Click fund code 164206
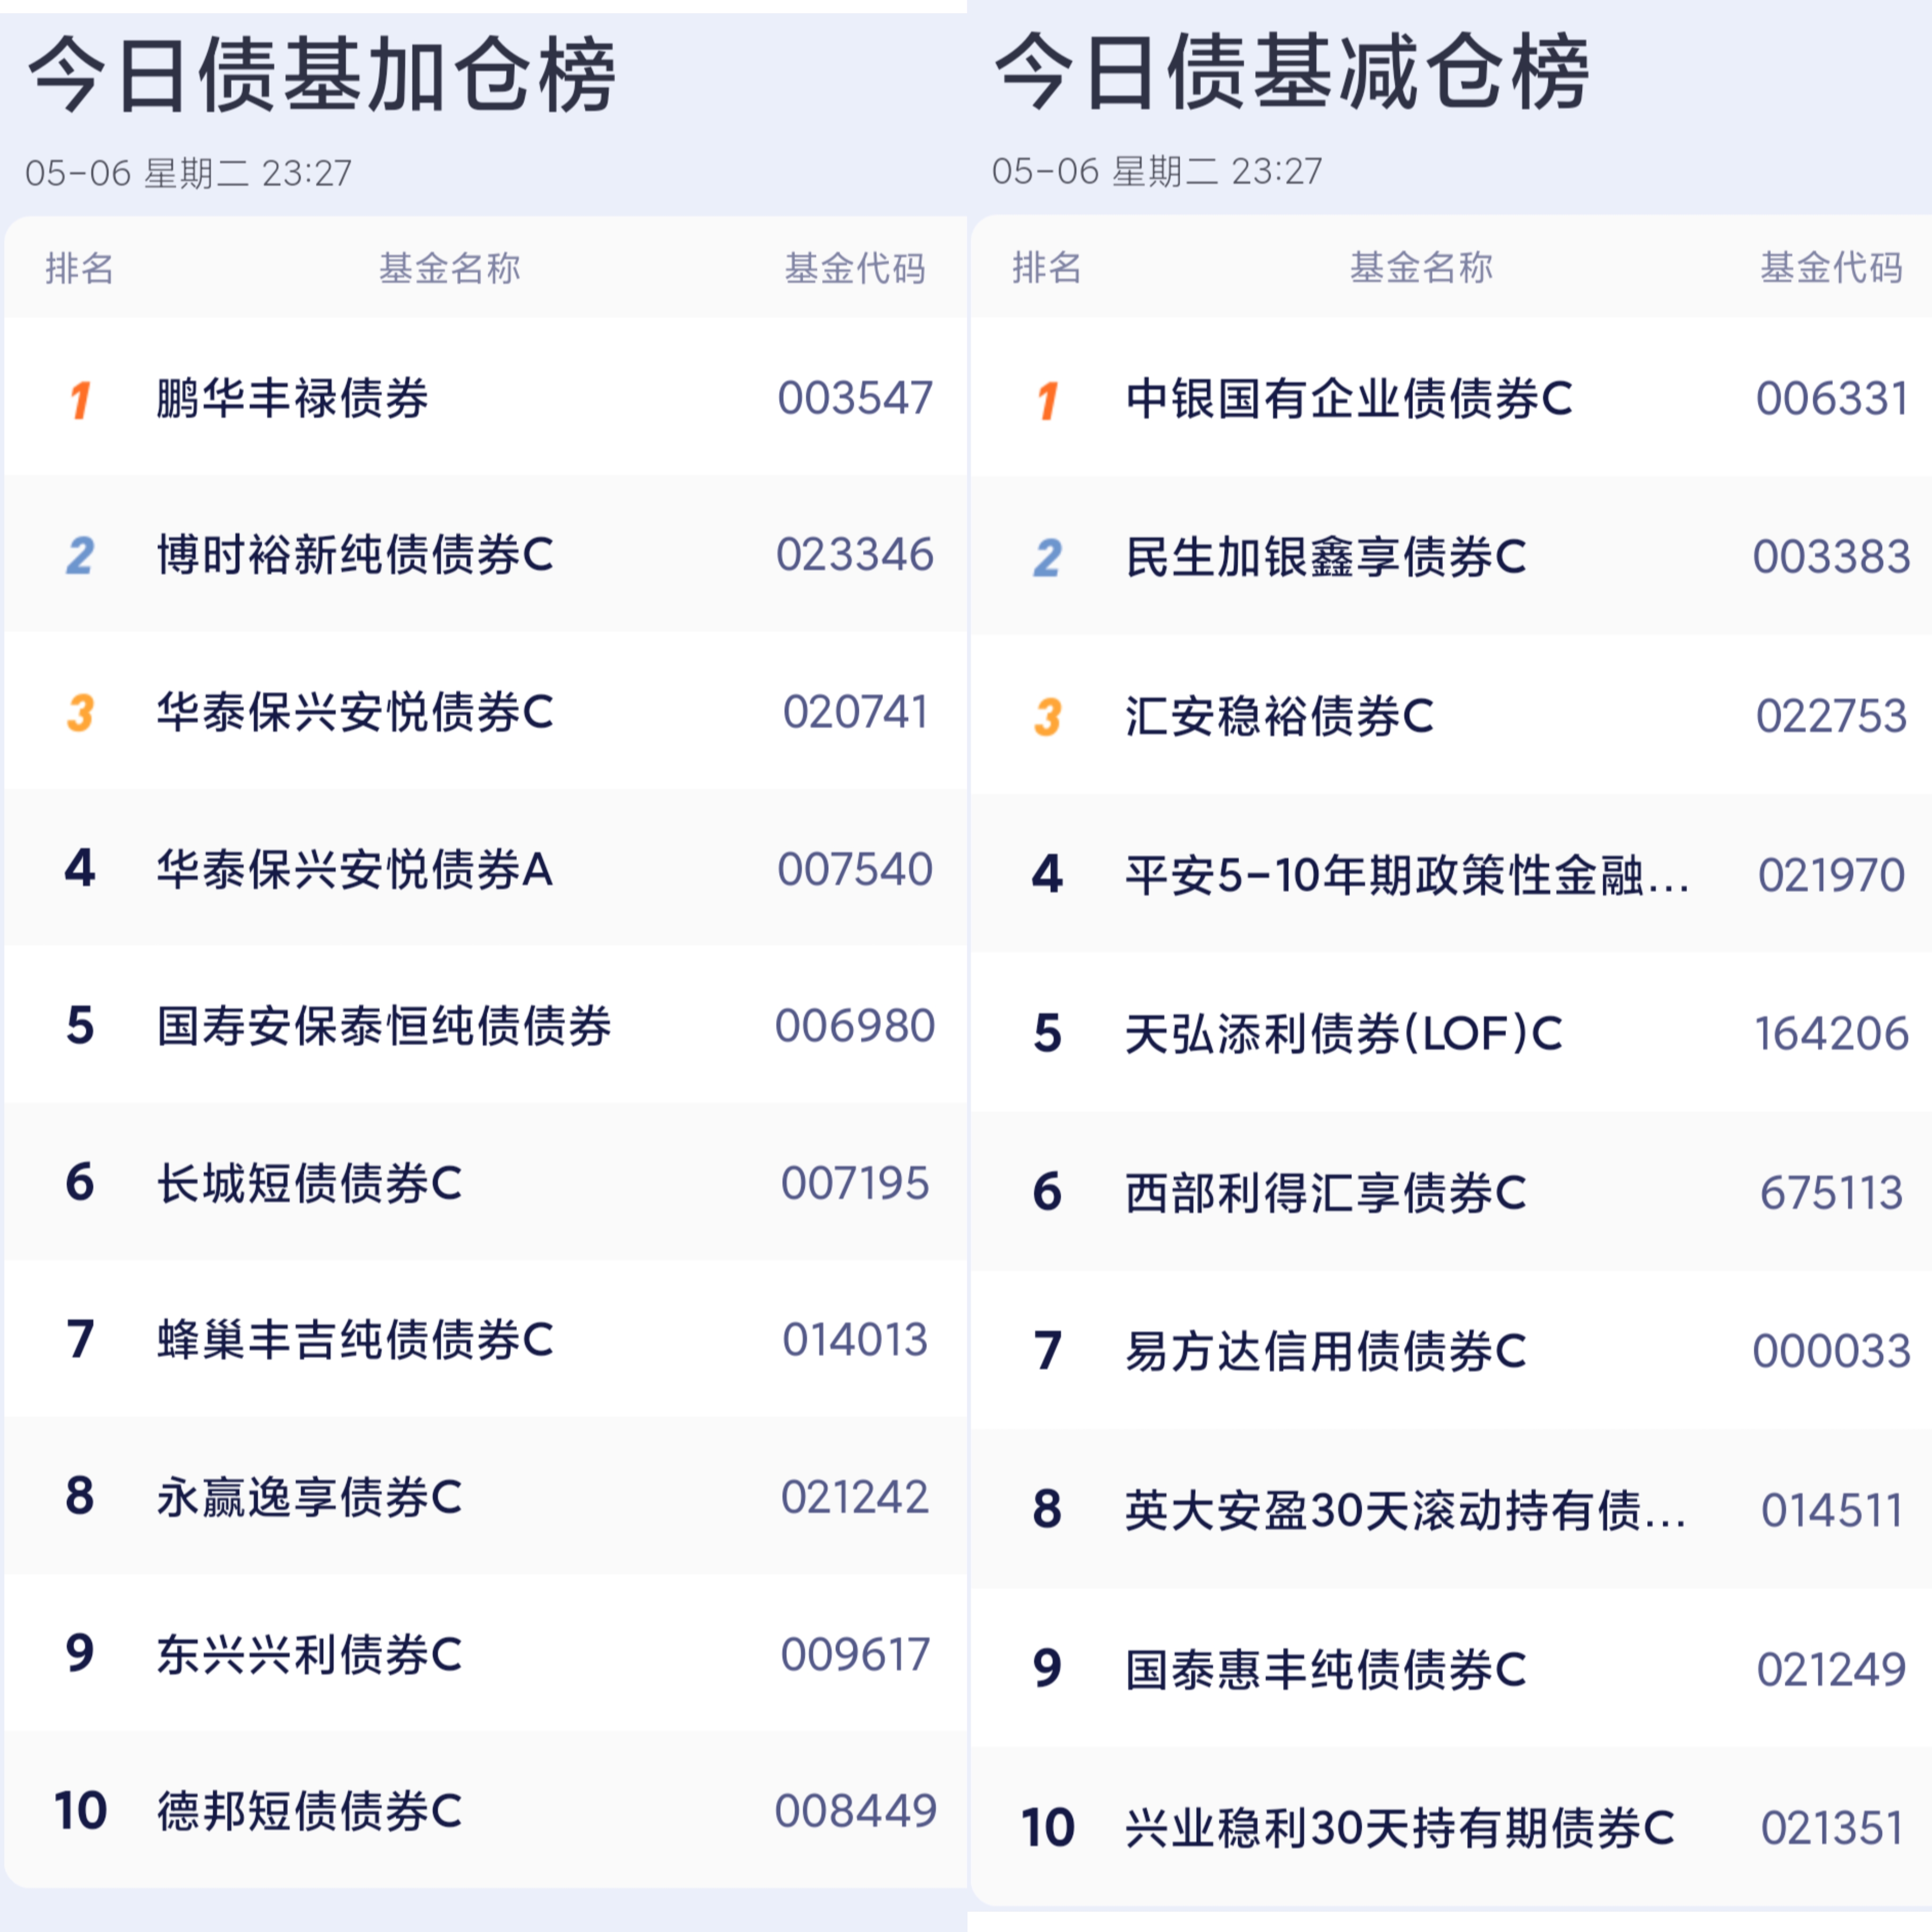 click(1832, 1033)
